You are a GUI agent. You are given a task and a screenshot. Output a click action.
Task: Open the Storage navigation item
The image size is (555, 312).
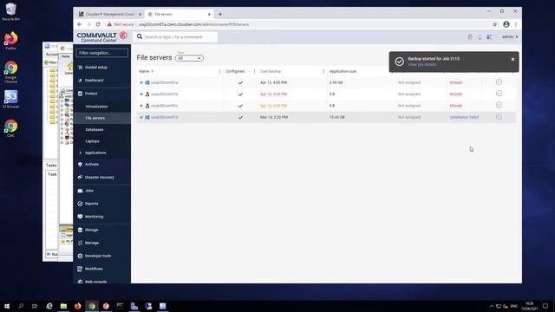point(91,230)
